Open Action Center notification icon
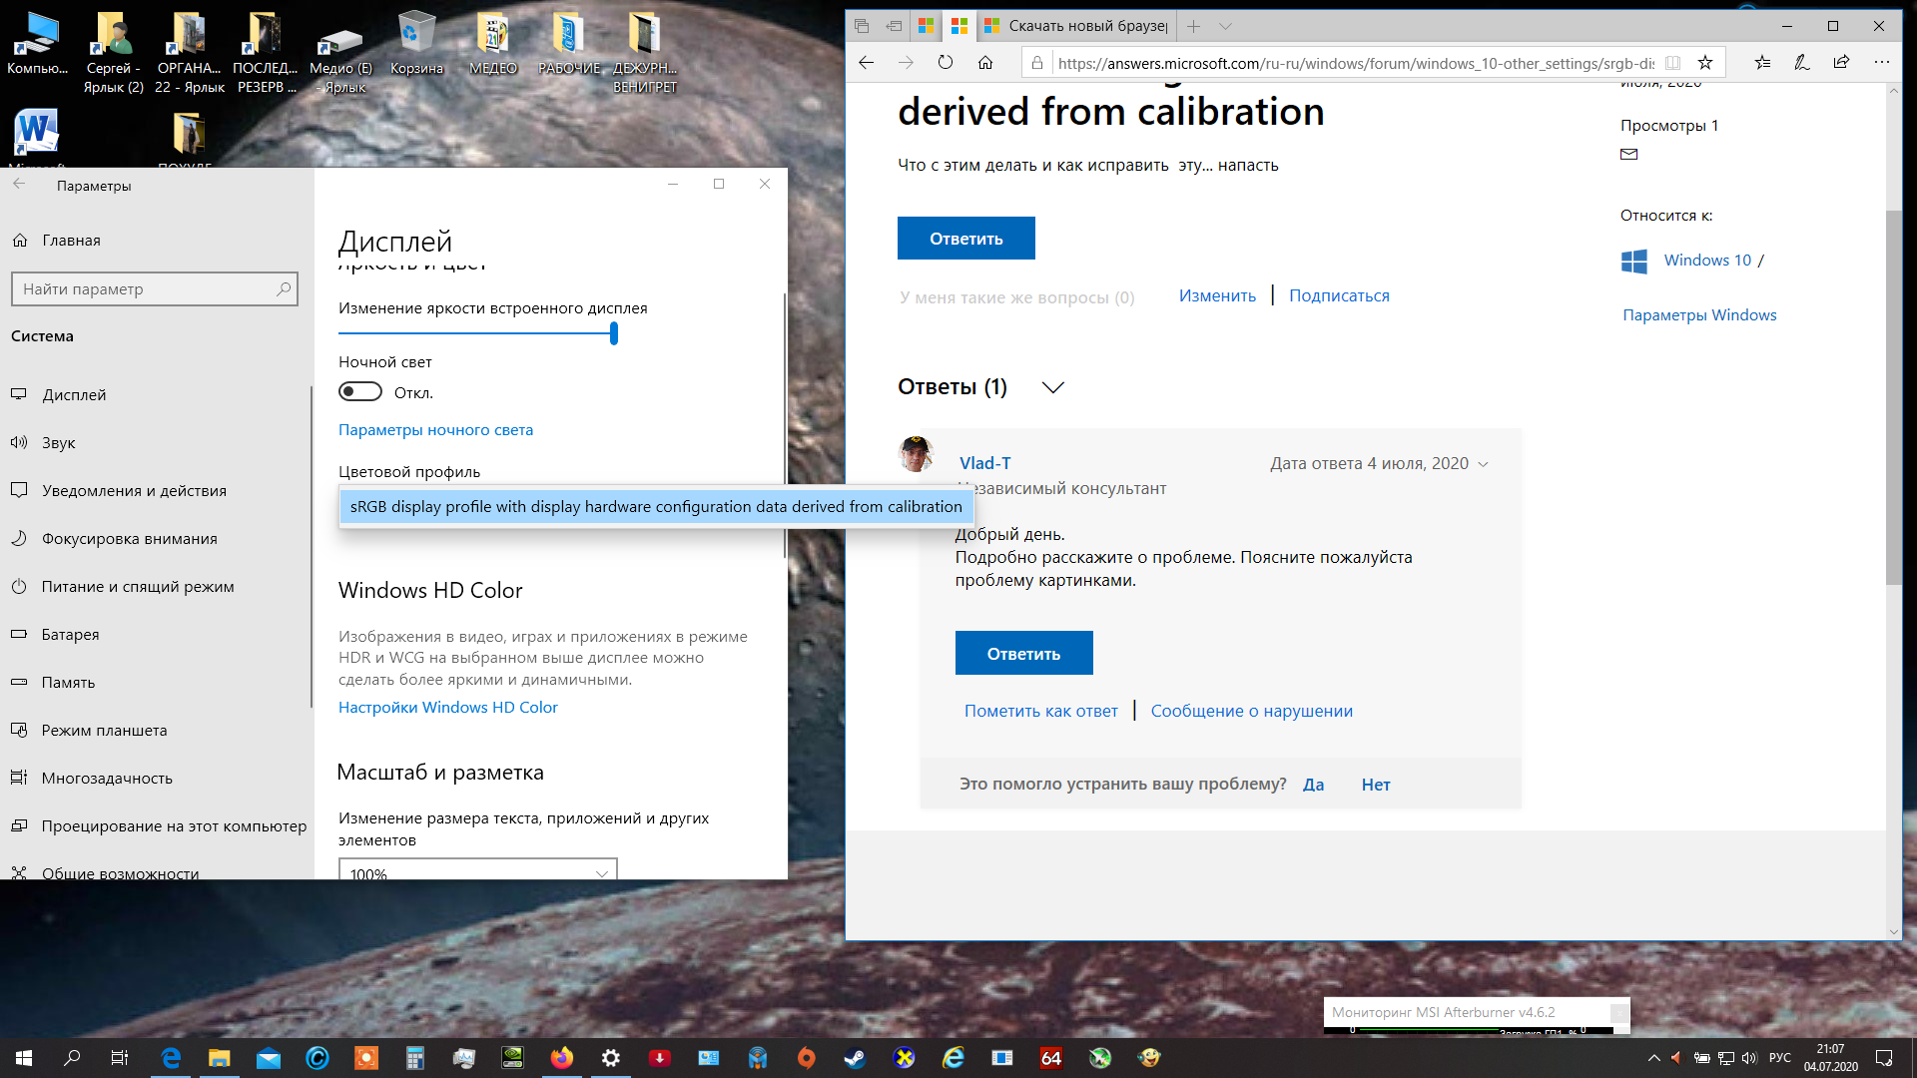This screenshot has height=1078, width=1917. click(x=1884, y=1058)
